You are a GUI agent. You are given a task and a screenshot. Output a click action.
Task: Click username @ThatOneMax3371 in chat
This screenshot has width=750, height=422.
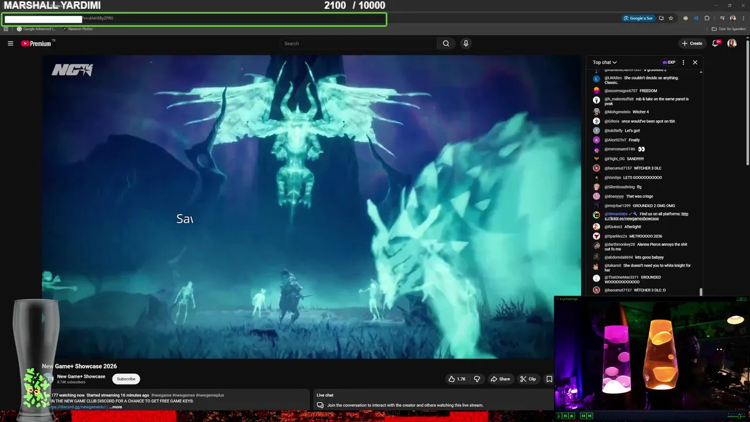click(621, 277)
